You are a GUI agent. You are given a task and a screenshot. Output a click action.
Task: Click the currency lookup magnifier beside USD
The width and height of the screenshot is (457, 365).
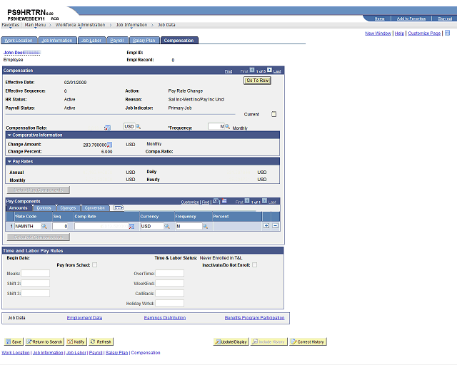138,127
